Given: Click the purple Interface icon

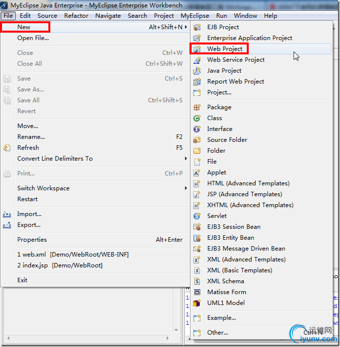Looking at the screenshot, I should 197,129.
